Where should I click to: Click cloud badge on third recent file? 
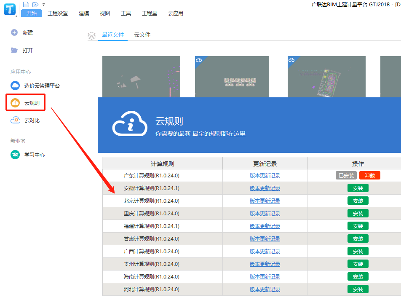click(x=291, y=60)
